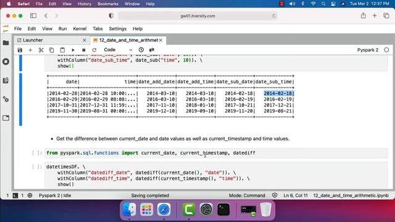Open the Tabs menu
The height and width of the screenshot is (222, 395).
(98, 29)
